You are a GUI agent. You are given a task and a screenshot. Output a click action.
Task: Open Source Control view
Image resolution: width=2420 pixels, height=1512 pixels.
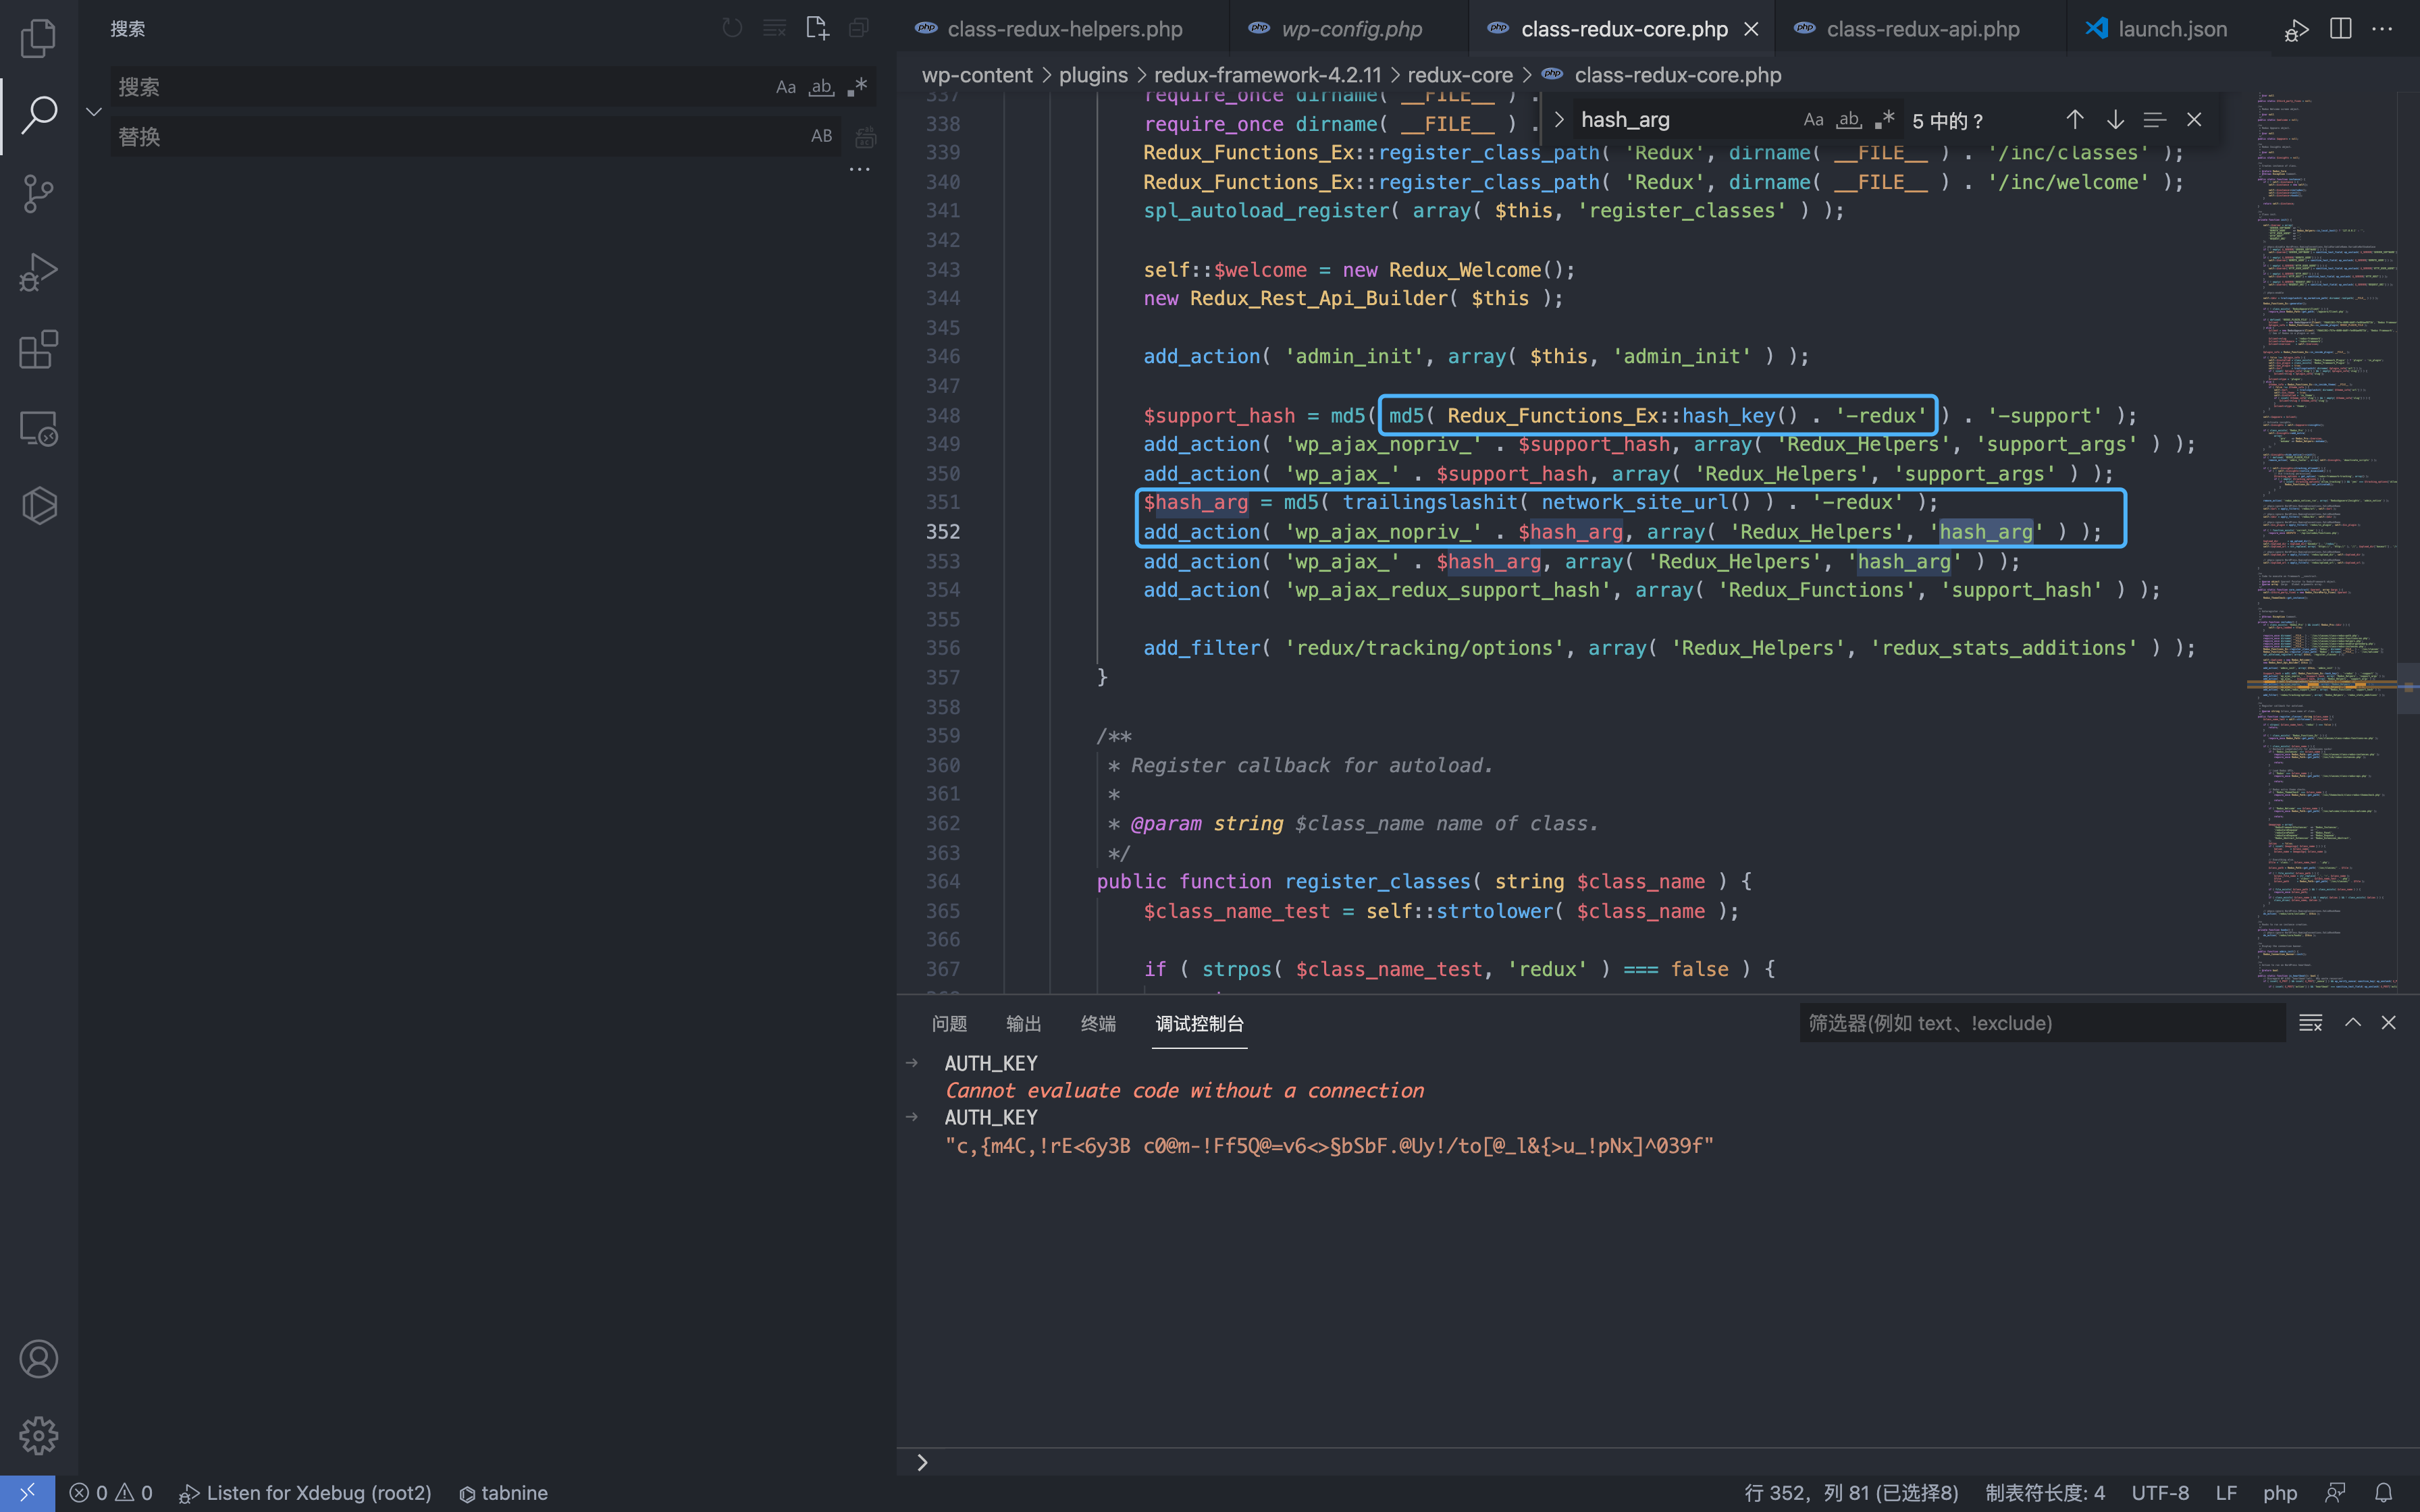[x=38, y=193]
